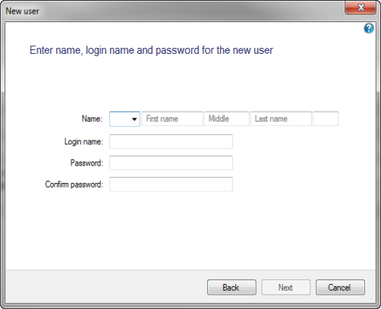Focus the Confirm password text box
Image resolution: width=381 pixels, height=309 pixels.
tap(171, 184)
